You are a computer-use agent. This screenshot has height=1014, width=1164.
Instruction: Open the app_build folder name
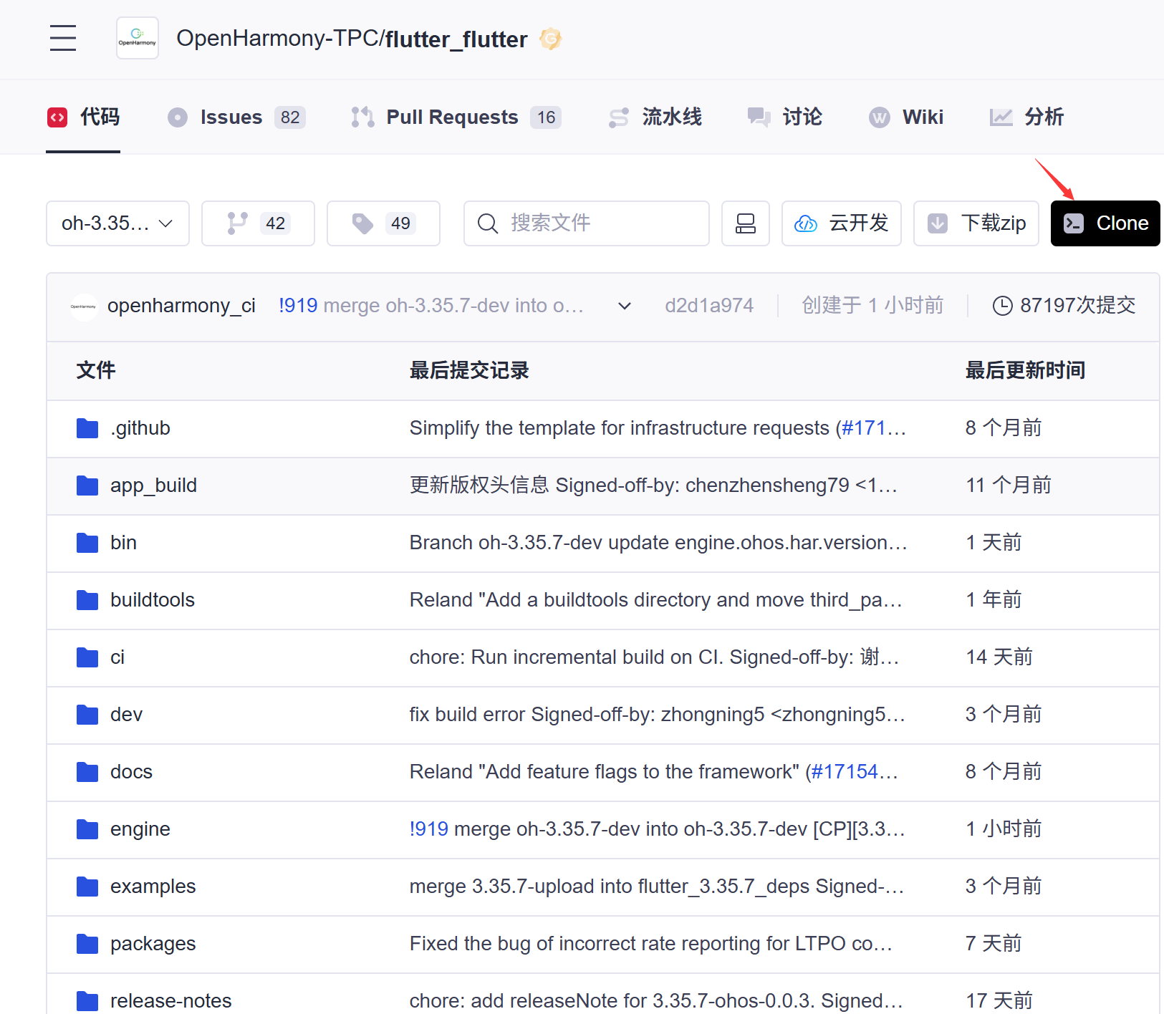[153, 486]
